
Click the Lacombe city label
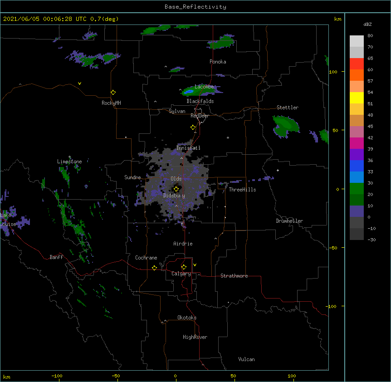tap(204, 87)
